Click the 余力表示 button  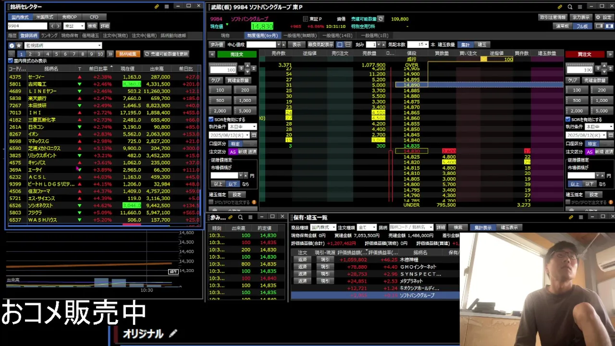click(x=581, y=17)
